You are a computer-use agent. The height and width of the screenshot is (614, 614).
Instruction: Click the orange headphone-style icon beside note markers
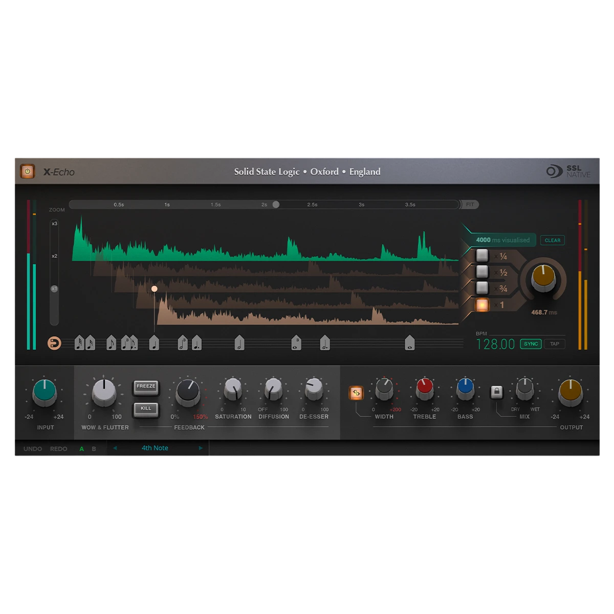54,343
